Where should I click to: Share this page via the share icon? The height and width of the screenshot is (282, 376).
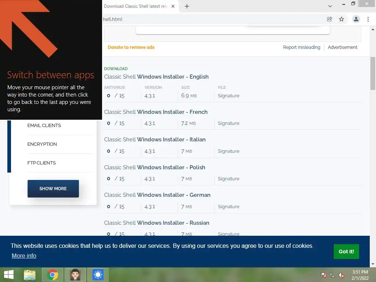click(330, 19)
